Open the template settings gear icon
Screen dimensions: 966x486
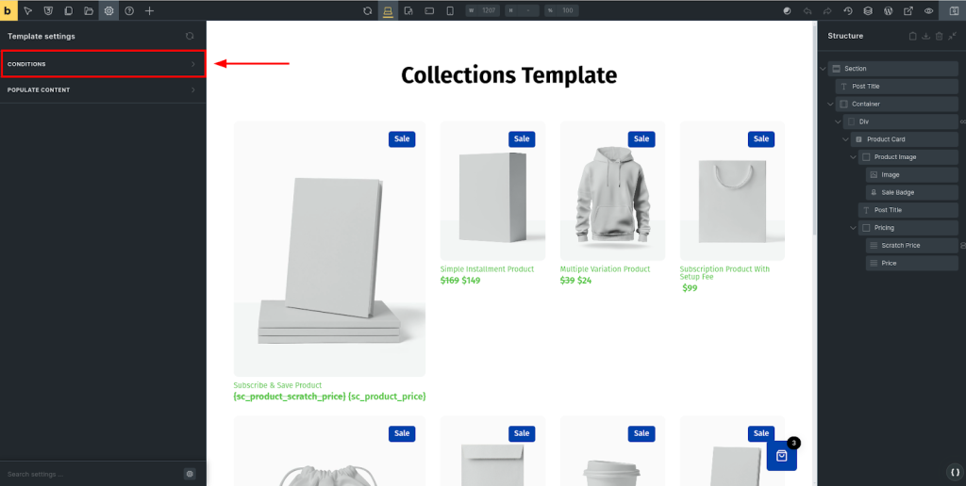click(108, 10)
